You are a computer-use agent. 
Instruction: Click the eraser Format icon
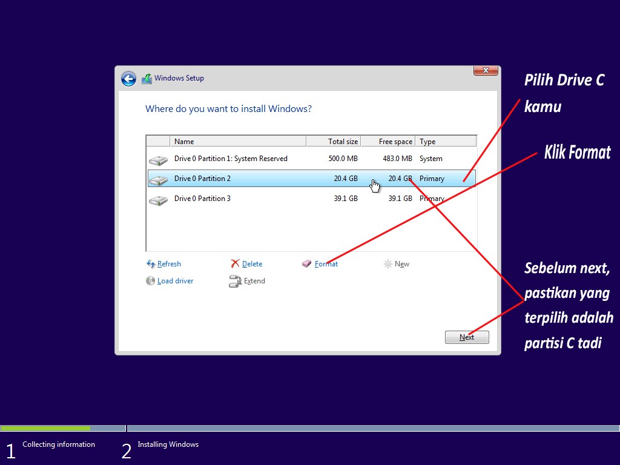pyautogui.click(x=307, y=264)
